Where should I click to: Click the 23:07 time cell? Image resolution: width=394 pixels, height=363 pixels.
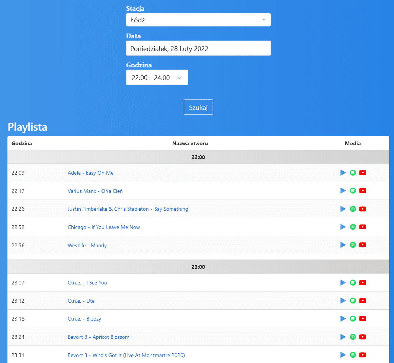click(18, 283)
